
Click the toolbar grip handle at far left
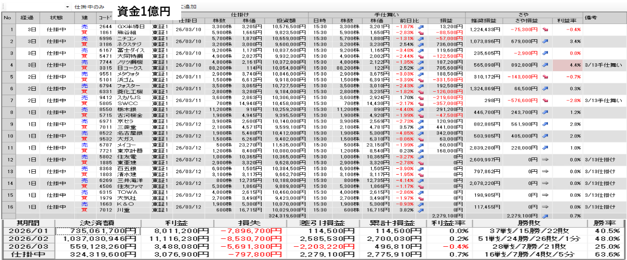2,7
